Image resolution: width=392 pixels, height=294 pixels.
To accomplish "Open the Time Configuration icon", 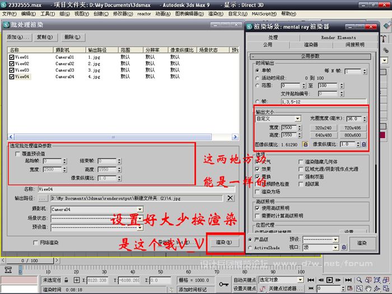I will 350,288.
